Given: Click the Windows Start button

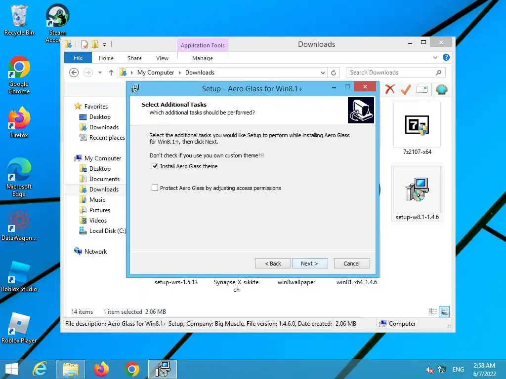Looking at the screenshot, I should (x=12, y=369).
